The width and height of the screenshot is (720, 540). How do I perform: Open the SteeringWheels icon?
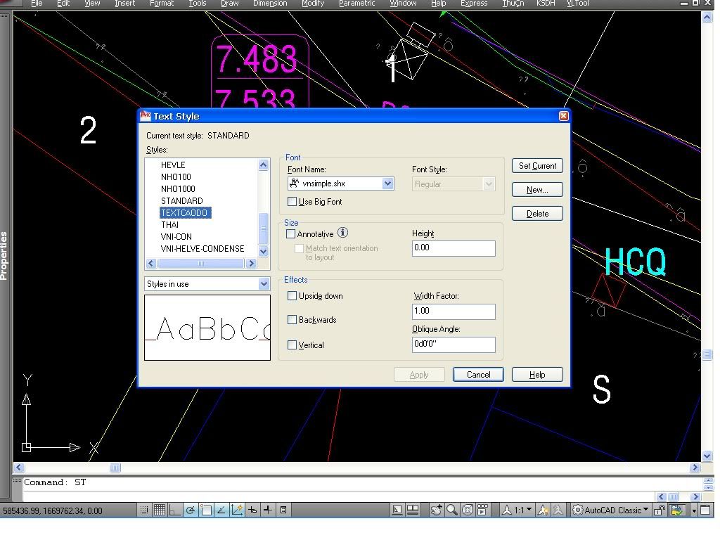[468, 510]
